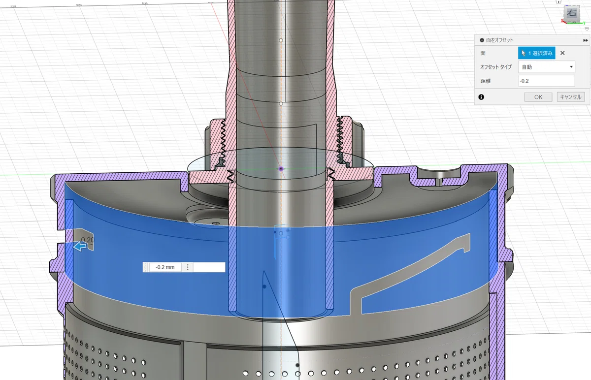Click the info icon in dialog footer

pos(481,97)
